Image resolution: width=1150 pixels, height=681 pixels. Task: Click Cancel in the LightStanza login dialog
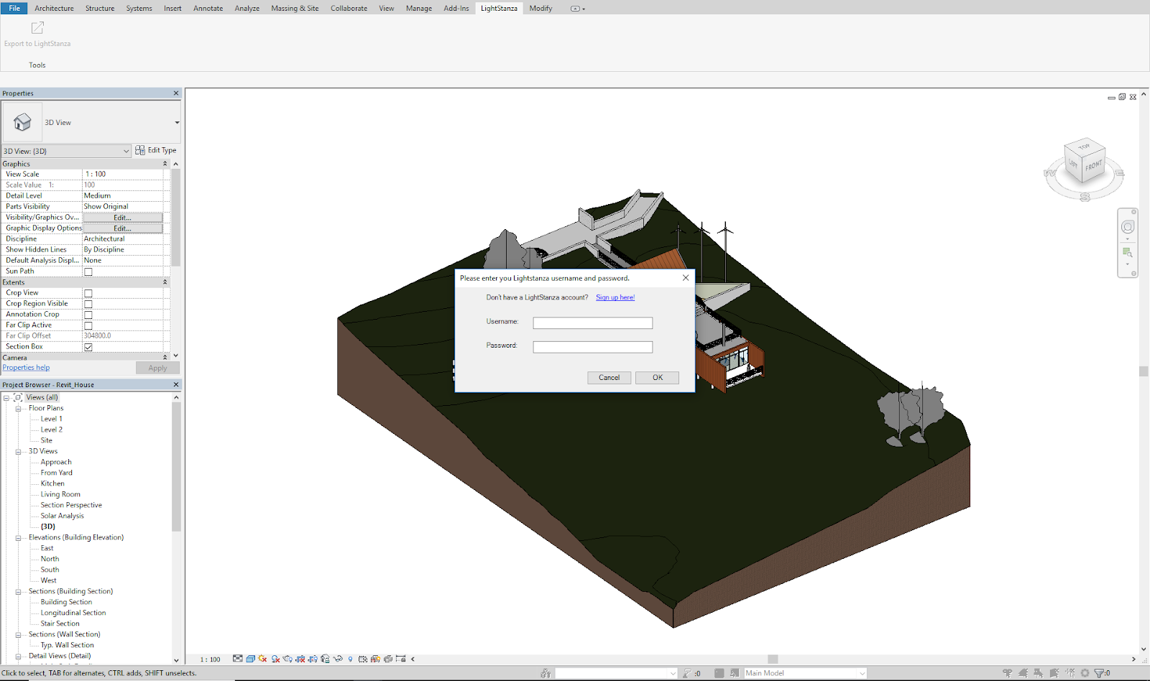[609, 377]
